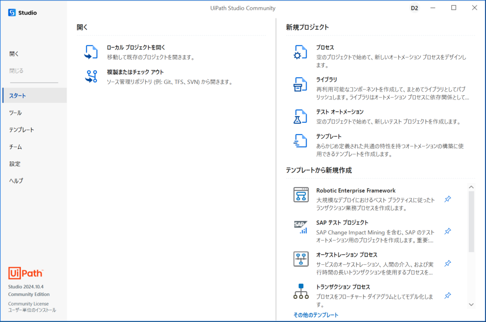Click the clone or checkout branch icon
The width and height of the screenshot is (486, 322).
coord(91,76)
